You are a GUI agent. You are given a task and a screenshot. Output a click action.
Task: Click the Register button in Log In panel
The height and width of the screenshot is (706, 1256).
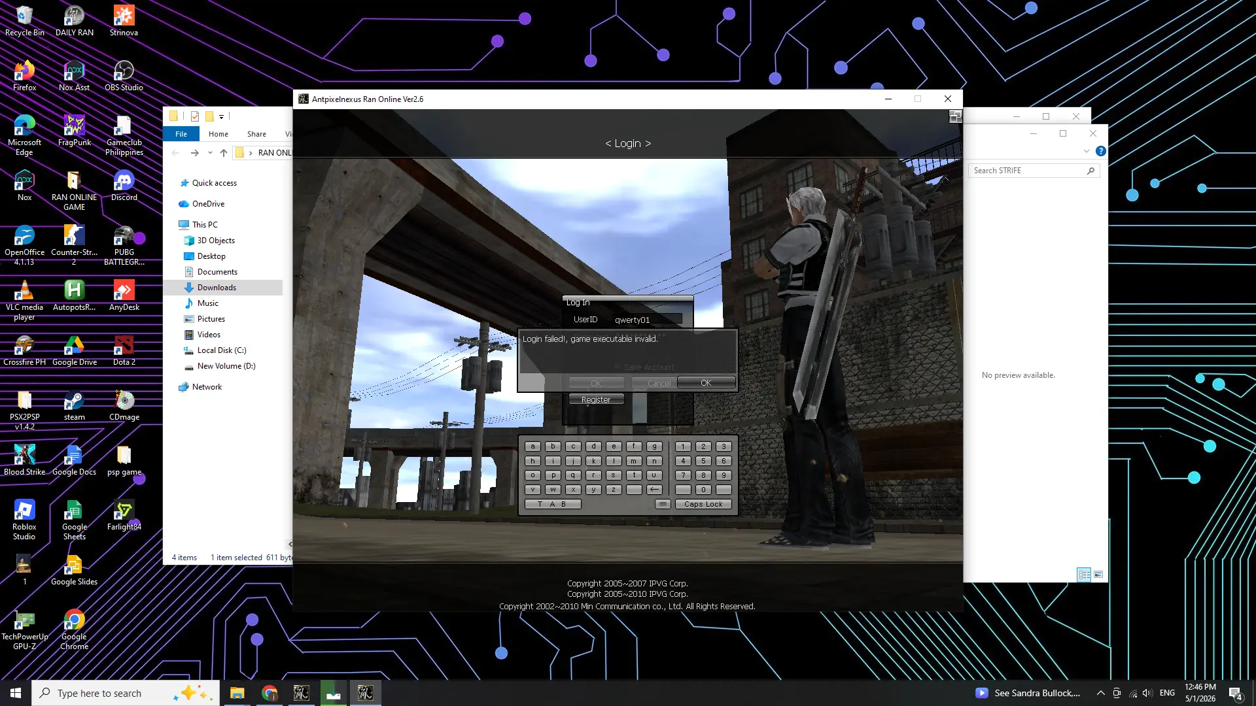pos(596,399)
